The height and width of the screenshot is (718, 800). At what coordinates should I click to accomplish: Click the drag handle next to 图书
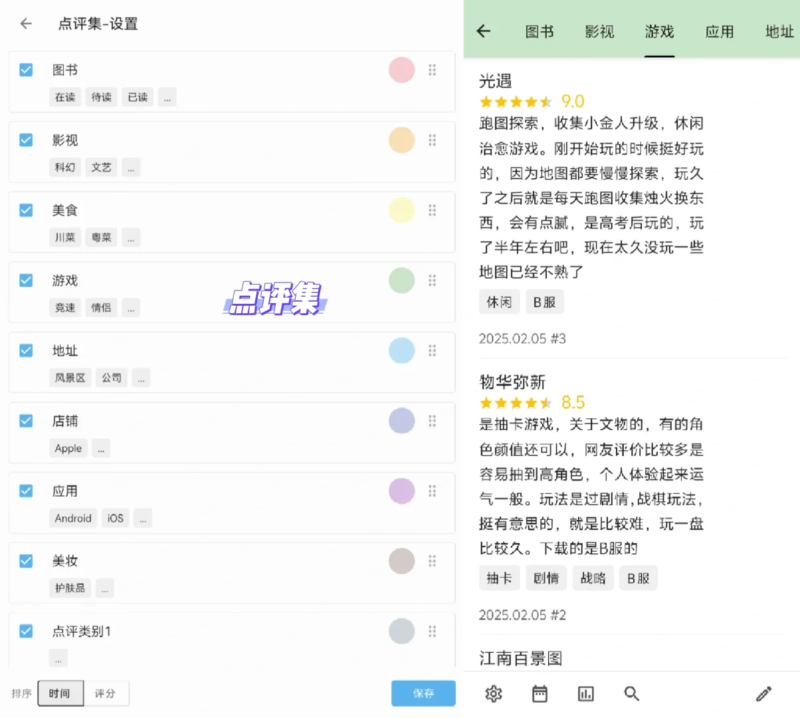pyautogui.click(x=433, y=70)
